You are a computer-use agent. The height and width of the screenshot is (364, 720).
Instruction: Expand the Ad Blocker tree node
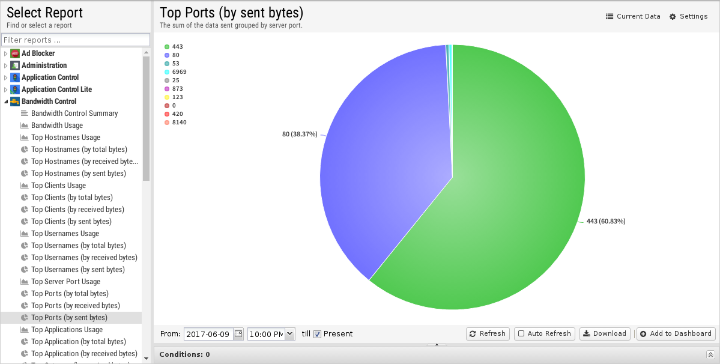[x=5, y=53]
